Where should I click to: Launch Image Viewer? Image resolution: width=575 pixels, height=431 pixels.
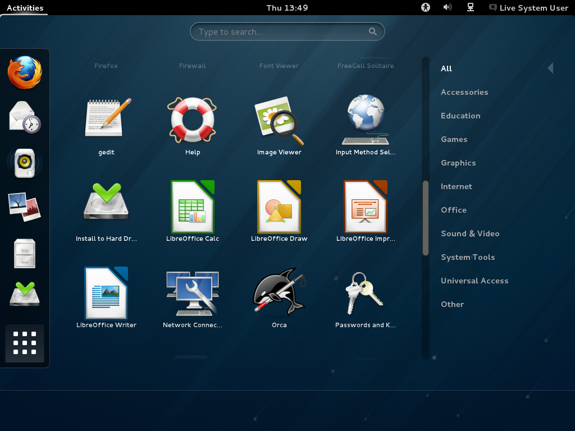click(279, 126)
